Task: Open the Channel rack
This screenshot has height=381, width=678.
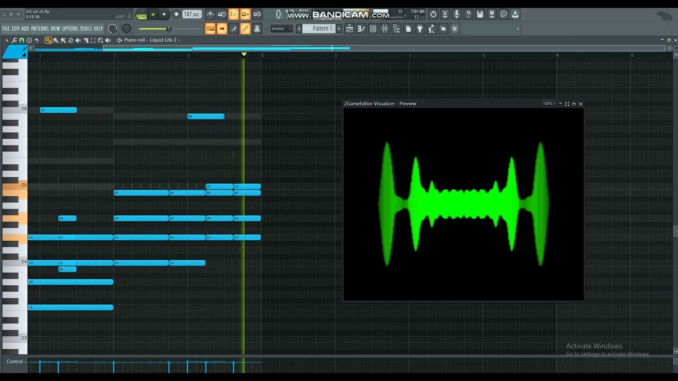Action: (x=373, y=29)
